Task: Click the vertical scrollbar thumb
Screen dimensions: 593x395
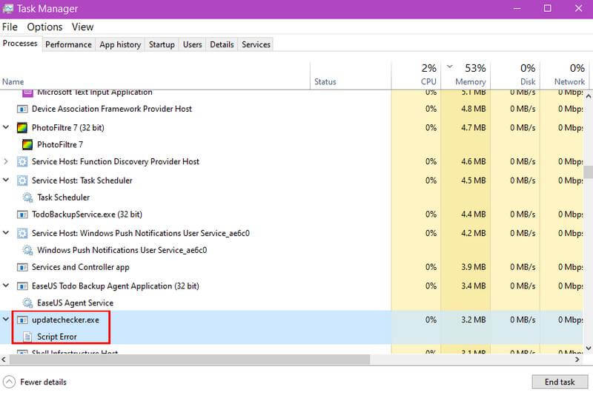Action: [588, 172]
